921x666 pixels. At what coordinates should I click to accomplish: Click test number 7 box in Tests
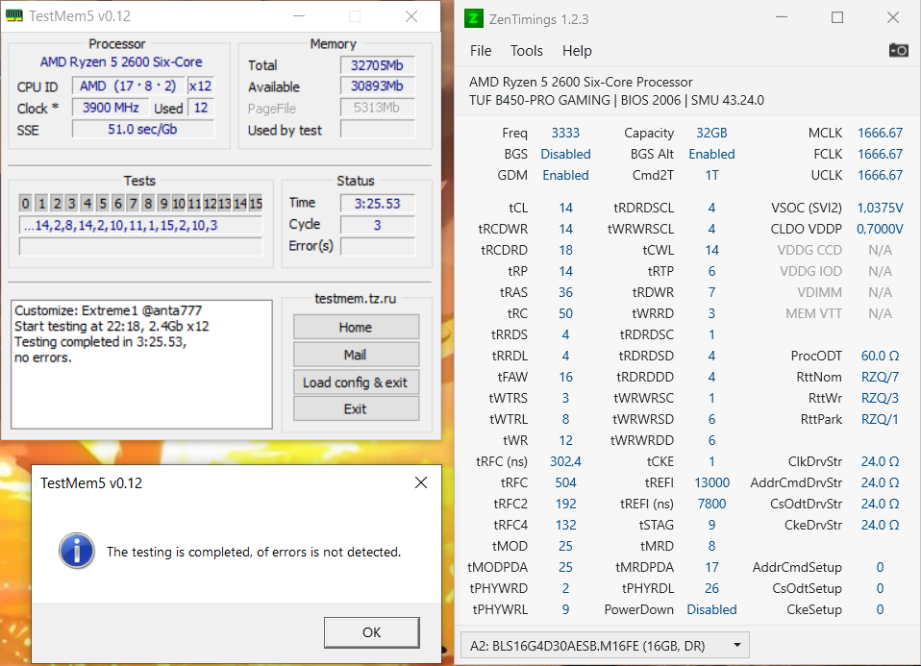(x=133, y=203)
